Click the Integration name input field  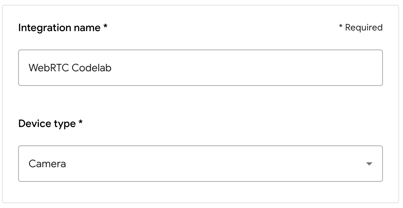pos(200,68)
